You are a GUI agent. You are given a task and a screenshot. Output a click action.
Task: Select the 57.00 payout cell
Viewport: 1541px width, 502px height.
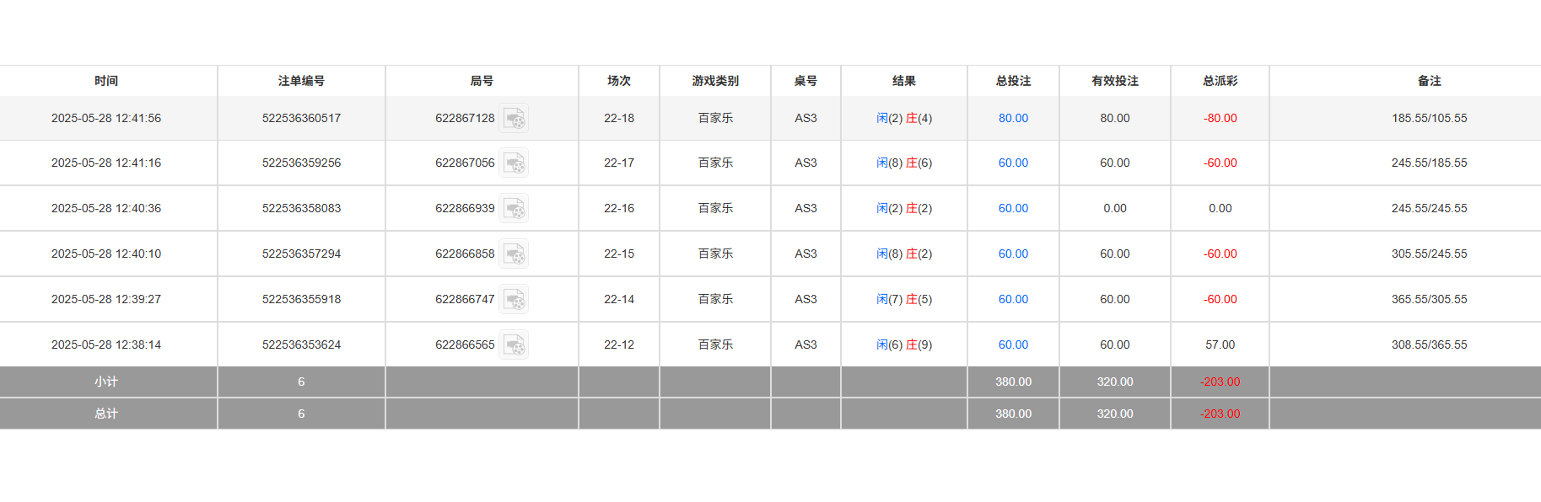[x=1220, y=345]
